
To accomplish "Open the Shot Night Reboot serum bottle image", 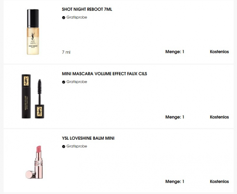I will click(x=33, y=32).
